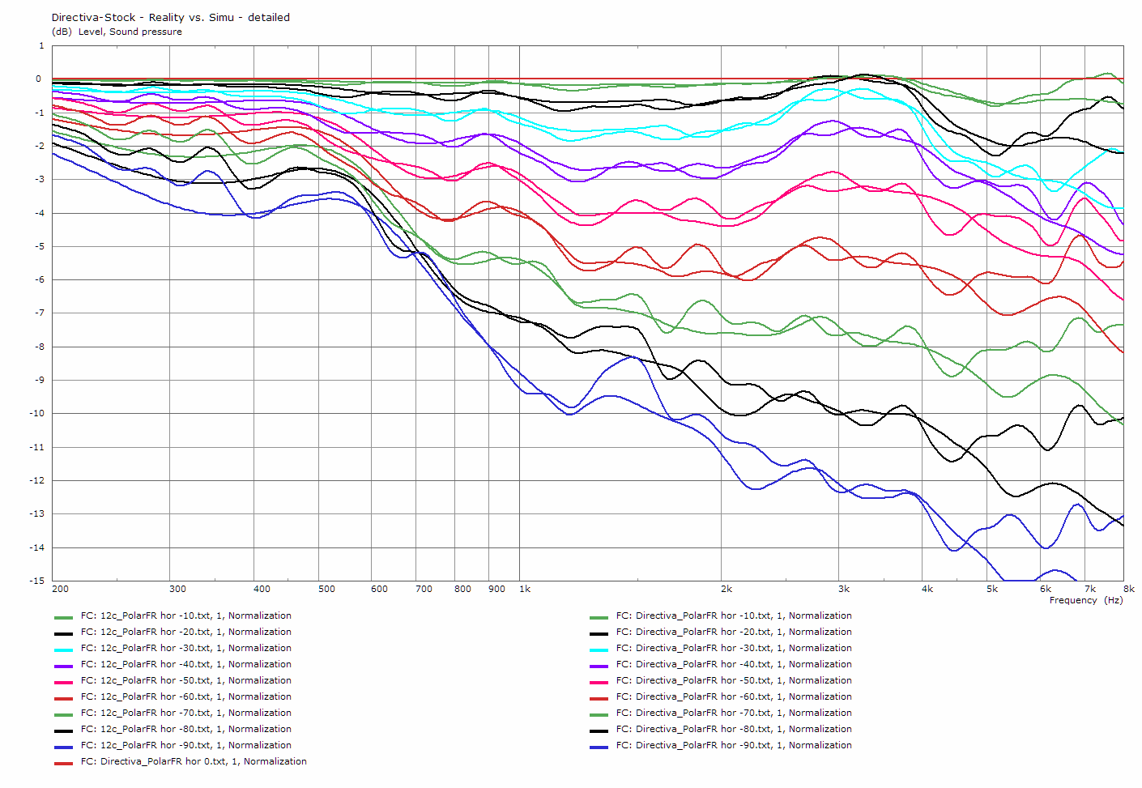
Task: Select legend entry Directiva_PolarFR hor -20.txt
Action: [x=734, y=632]
